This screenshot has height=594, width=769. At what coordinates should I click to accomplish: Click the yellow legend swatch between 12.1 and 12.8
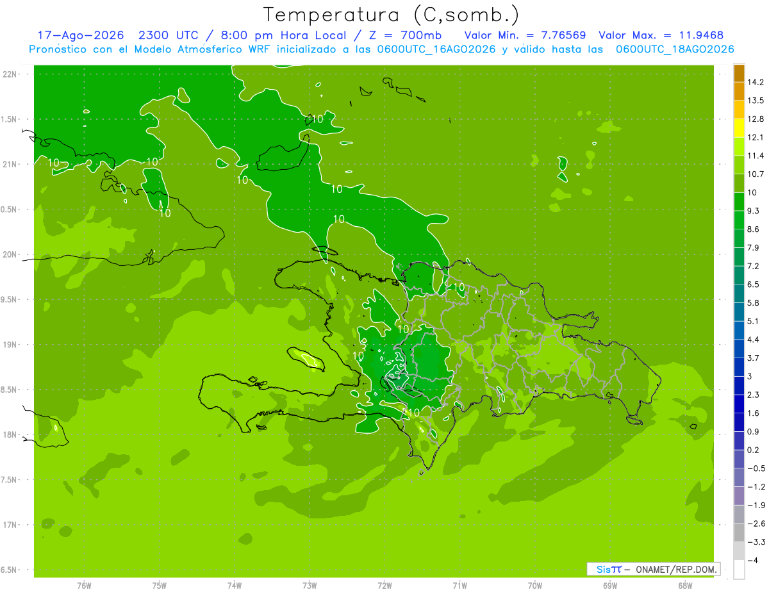pos(739,128)
